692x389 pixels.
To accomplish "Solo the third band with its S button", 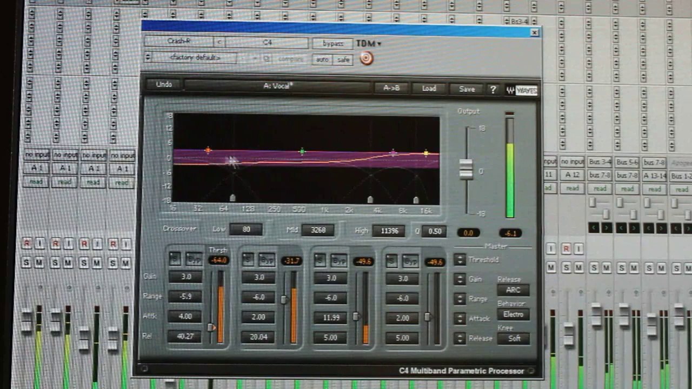I will tap(320, 260).
